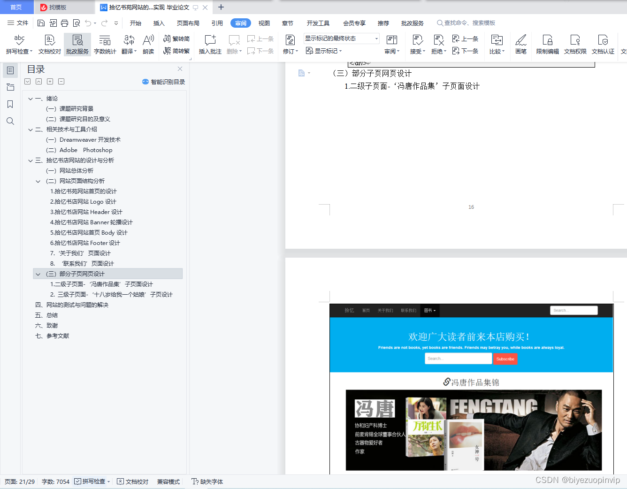The image size is (627, 489).
Task: Click the undo arrow icon
Action: pyautogui.click(x=88, y=23)
